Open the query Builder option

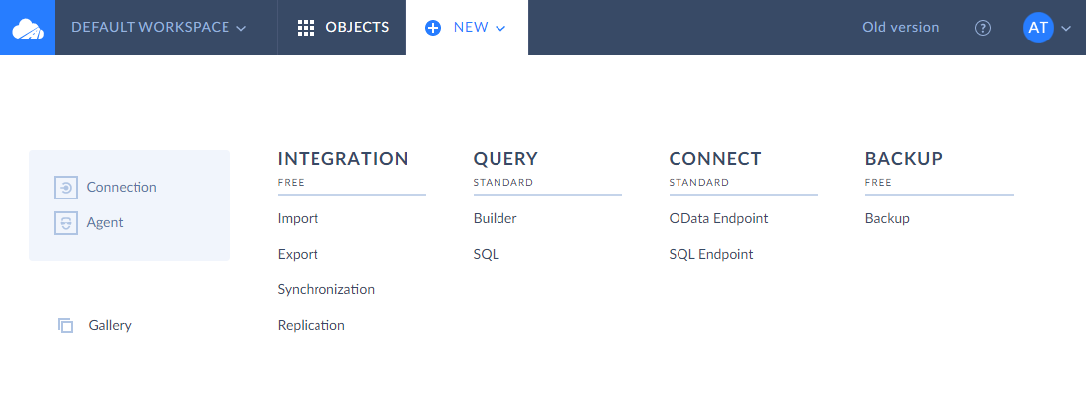pyautogui.click(x=495, y=218)
